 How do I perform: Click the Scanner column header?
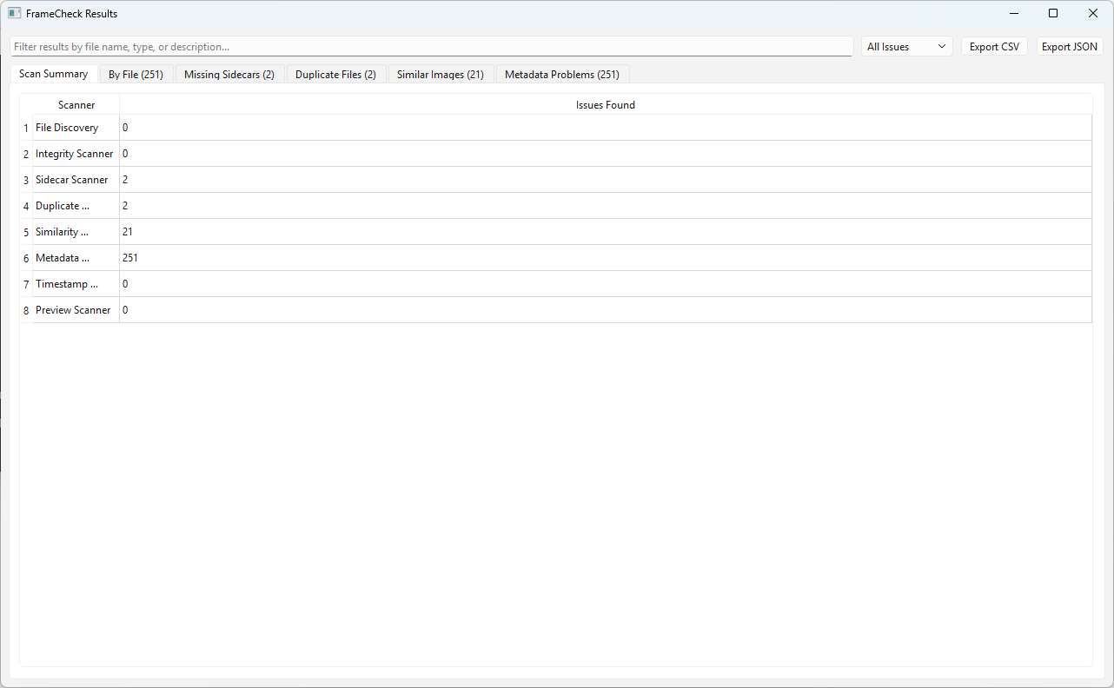click(x=76, y=104)
